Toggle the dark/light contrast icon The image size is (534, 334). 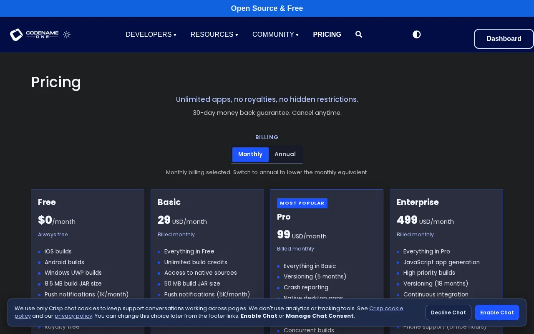click(417, 34)
